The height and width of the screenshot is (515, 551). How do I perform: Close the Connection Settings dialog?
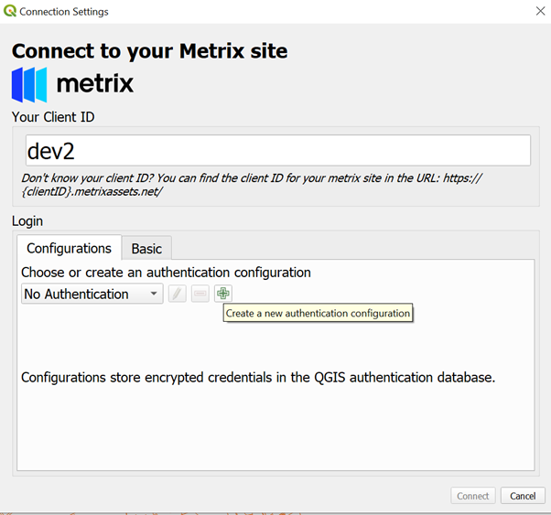point(540,11)
